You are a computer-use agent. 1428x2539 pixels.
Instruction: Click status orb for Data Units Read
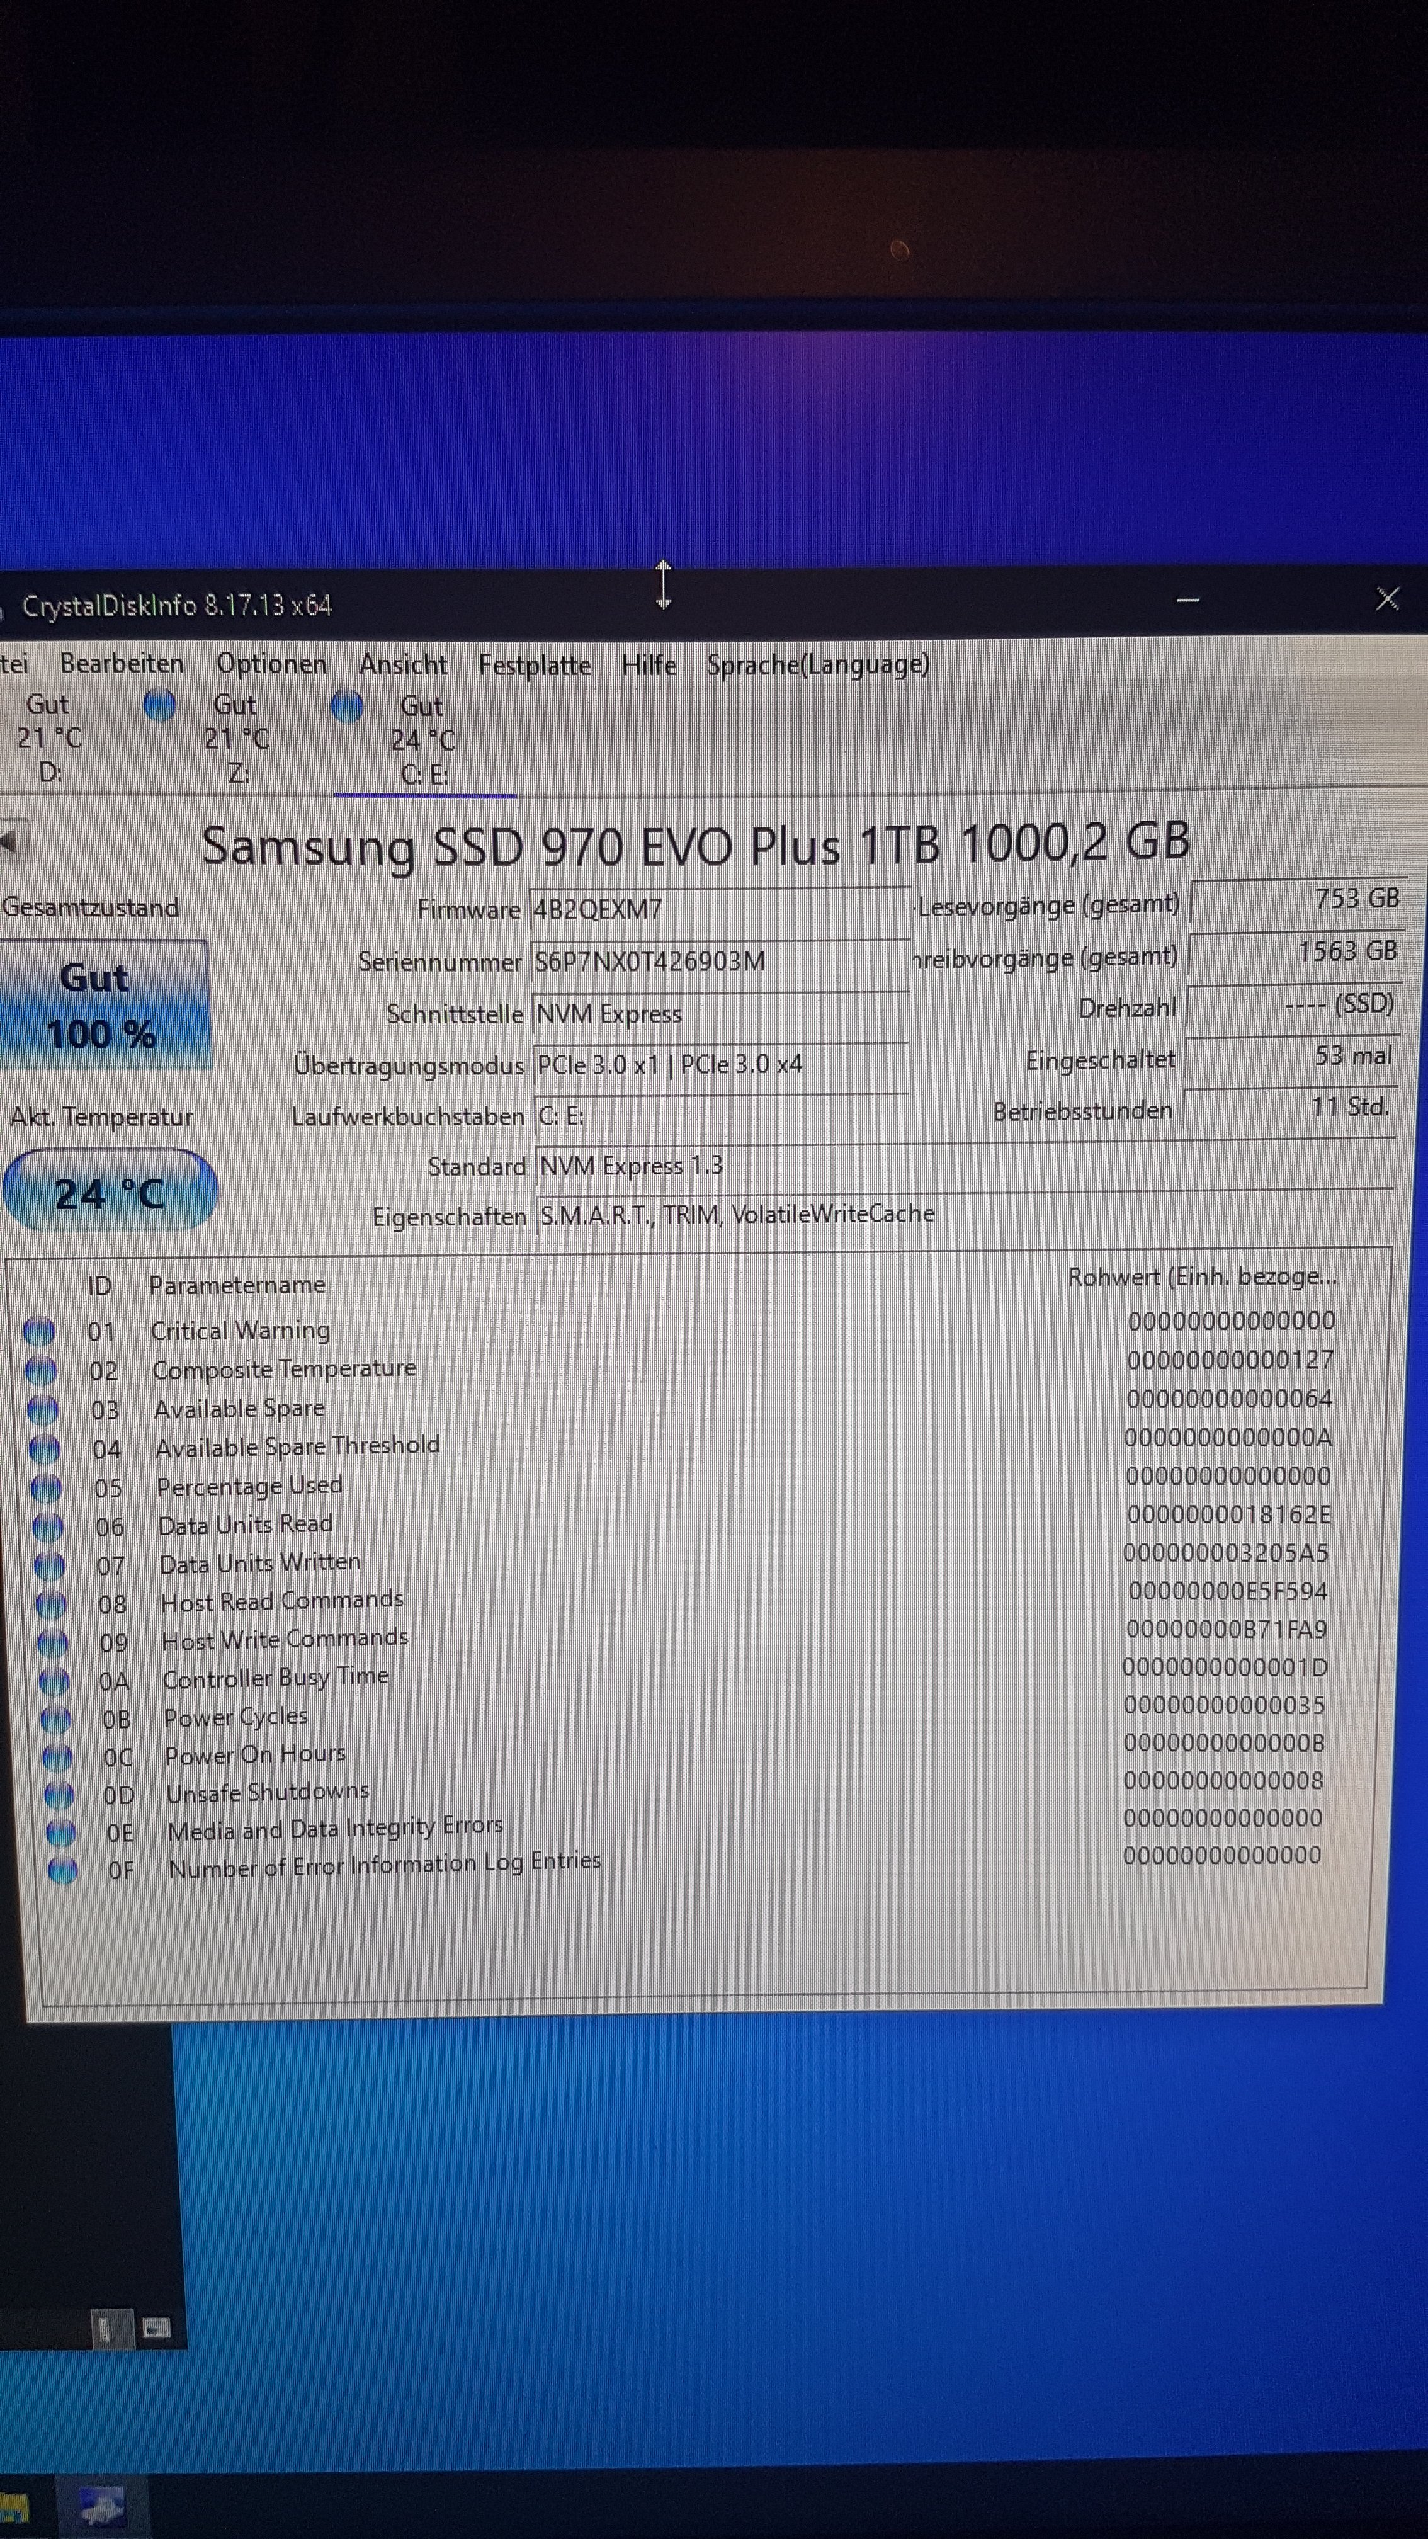pyautogui.click(x=48, y=1527)
